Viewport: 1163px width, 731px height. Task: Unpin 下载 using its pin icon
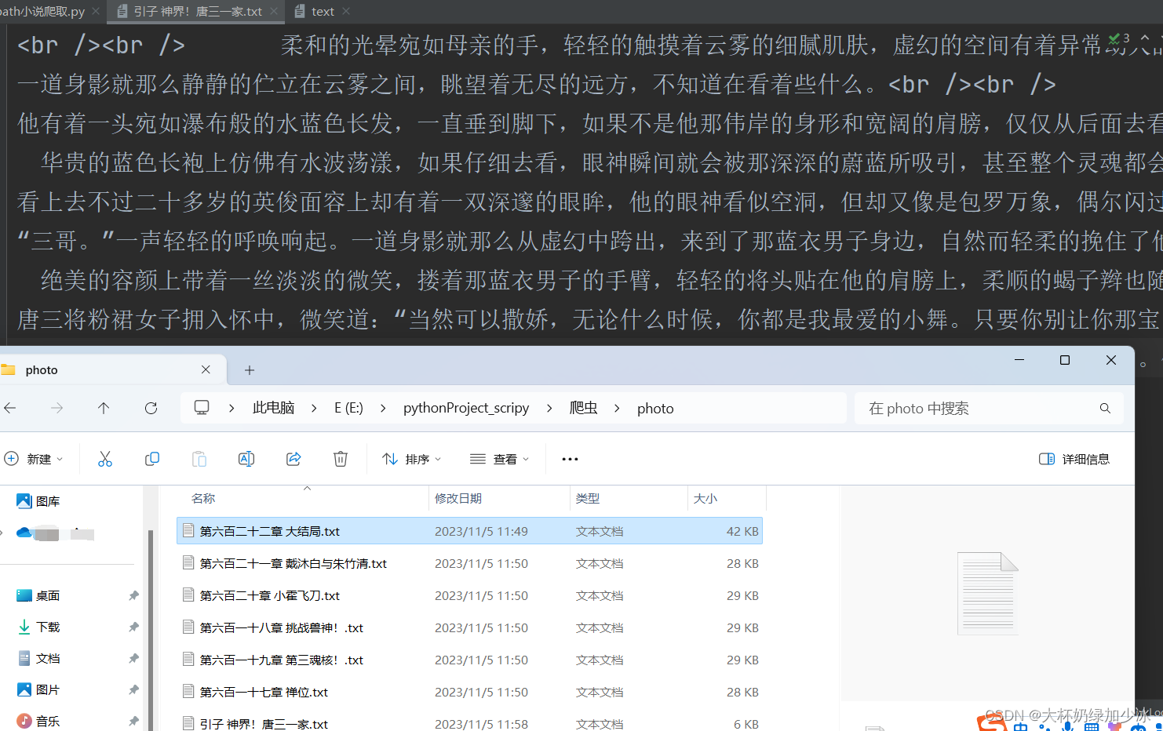pyautogui.click(x=133, y=627)
